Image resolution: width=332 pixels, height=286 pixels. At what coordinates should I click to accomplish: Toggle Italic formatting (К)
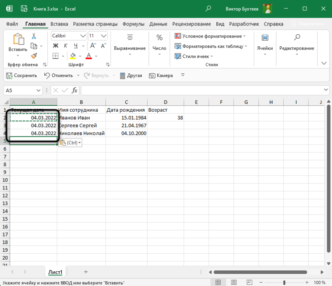pyautogui.click(x=65, y=46)
